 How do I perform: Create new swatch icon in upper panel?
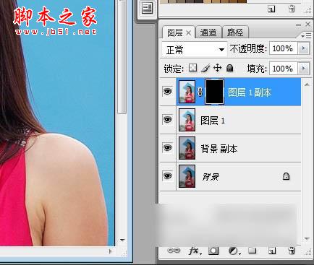click(271, 9)
